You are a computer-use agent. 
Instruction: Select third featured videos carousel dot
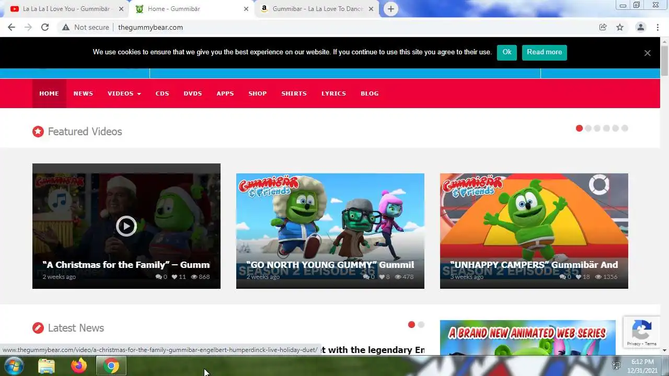(x=597, y=128)
